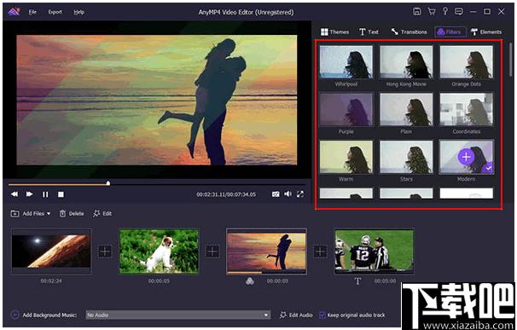Screen dimensions: 517x330
Task: Select the Whirlpool filter thumbnail
Action: 346,61
